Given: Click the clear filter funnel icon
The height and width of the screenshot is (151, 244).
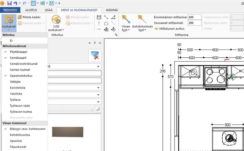Looking at the screenshot, I should click(x=95, y=56).
